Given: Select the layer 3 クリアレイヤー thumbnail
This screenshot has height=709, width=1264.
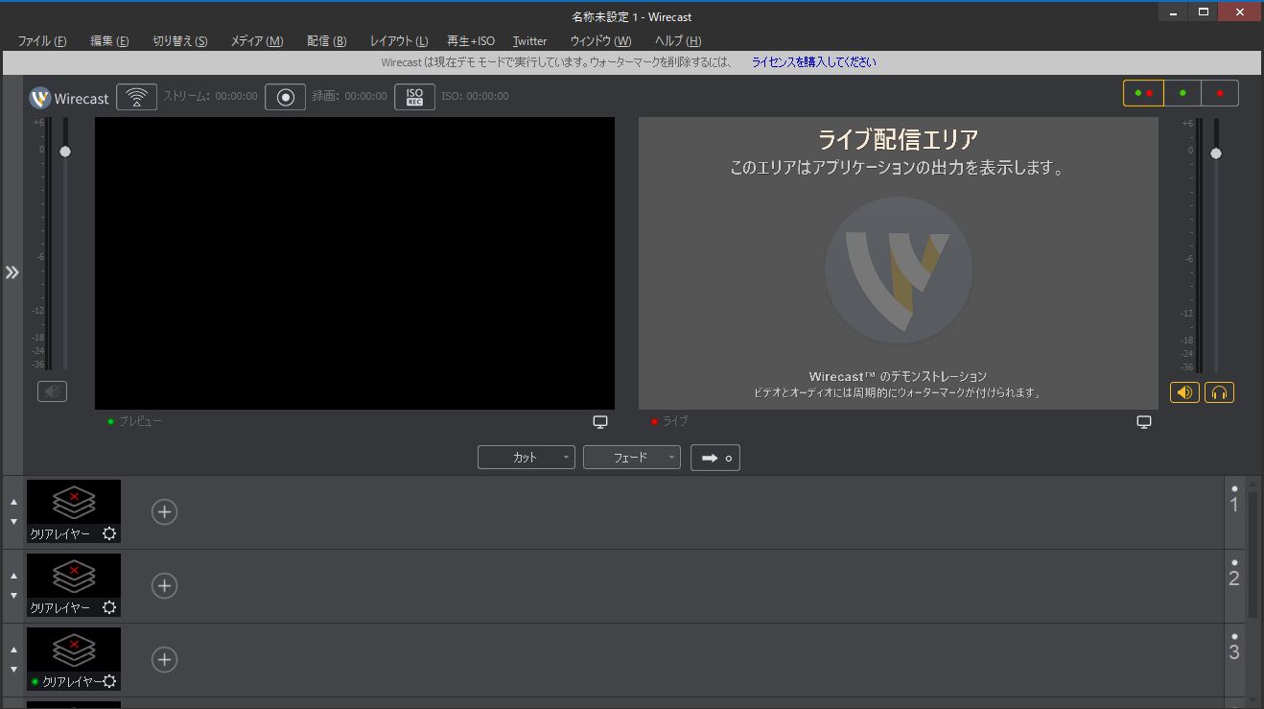Looking at the screenshot, I should pyautogui.click(x=74, y=659).
